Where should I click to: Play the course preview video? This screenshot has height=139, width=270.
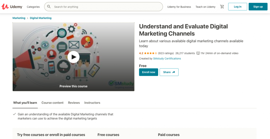coord(74,57)
